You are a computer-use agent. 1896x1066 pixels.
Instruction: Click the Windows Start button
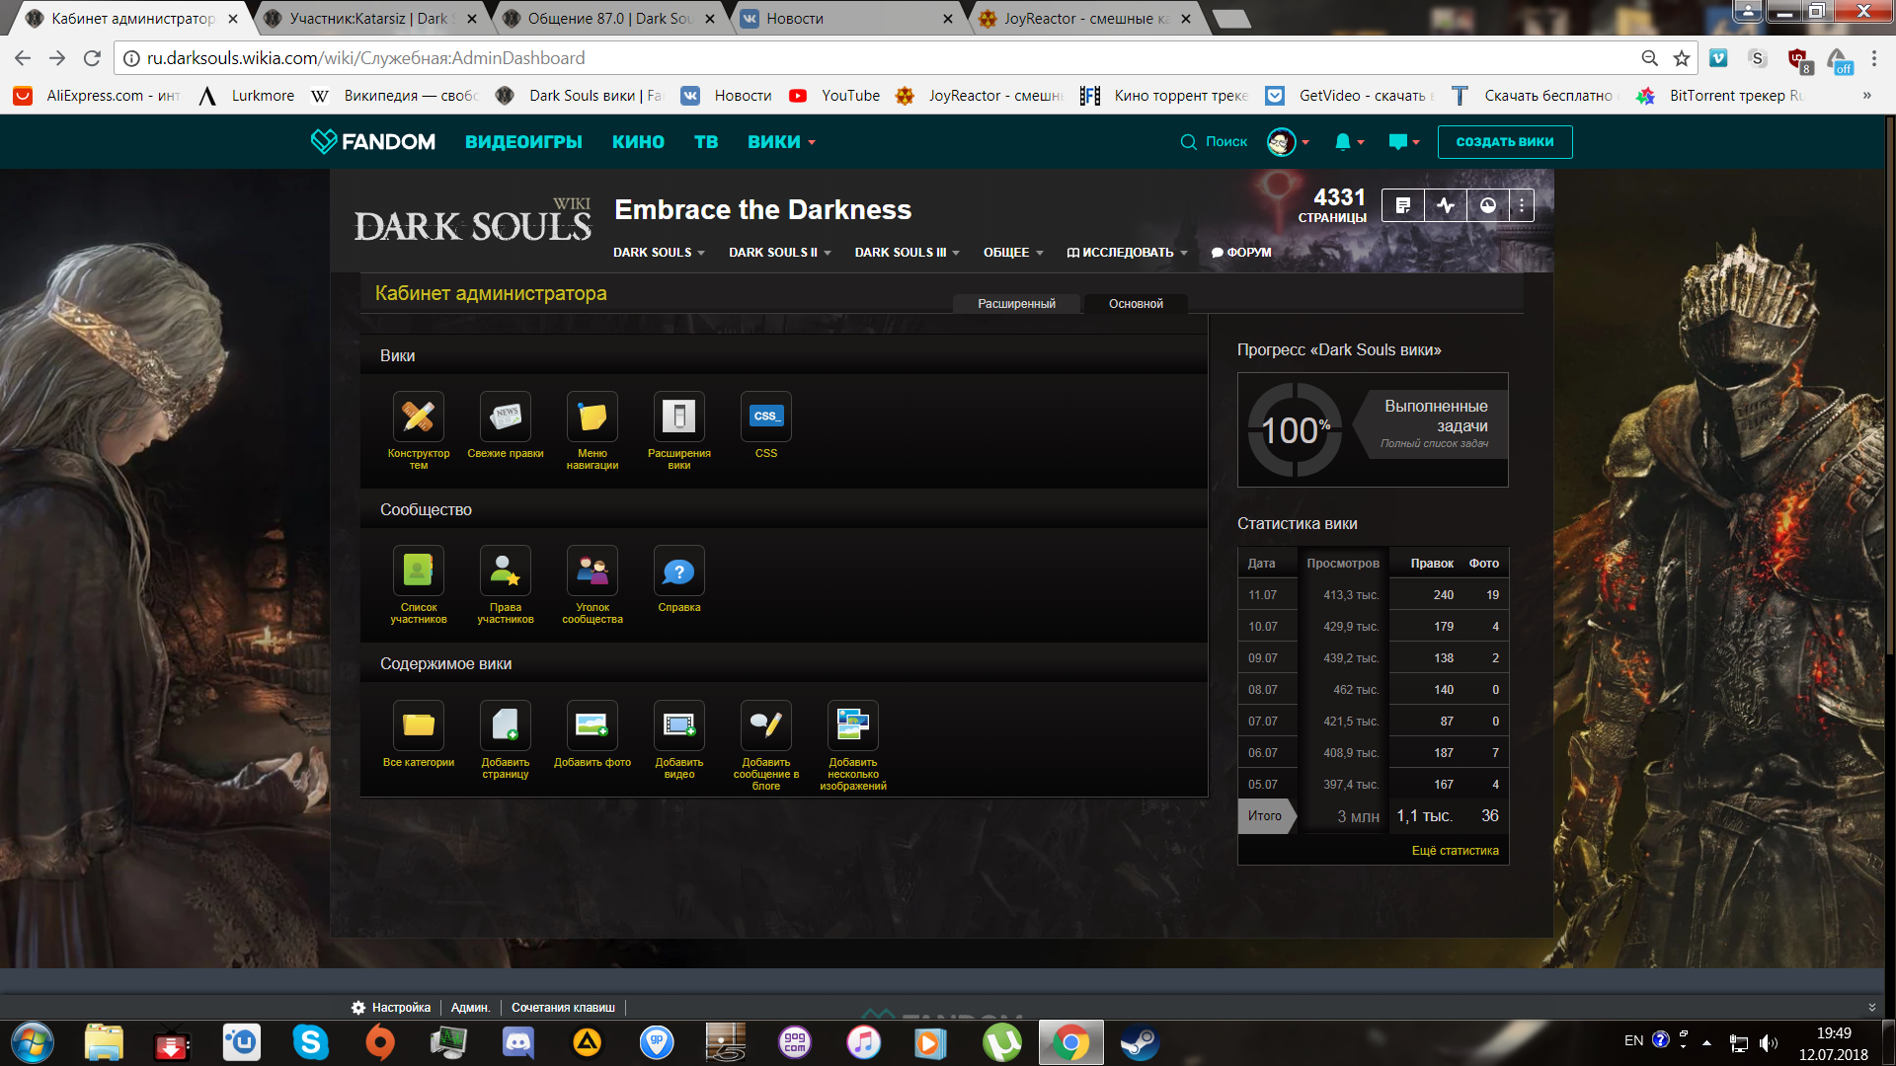(32, 1042)
